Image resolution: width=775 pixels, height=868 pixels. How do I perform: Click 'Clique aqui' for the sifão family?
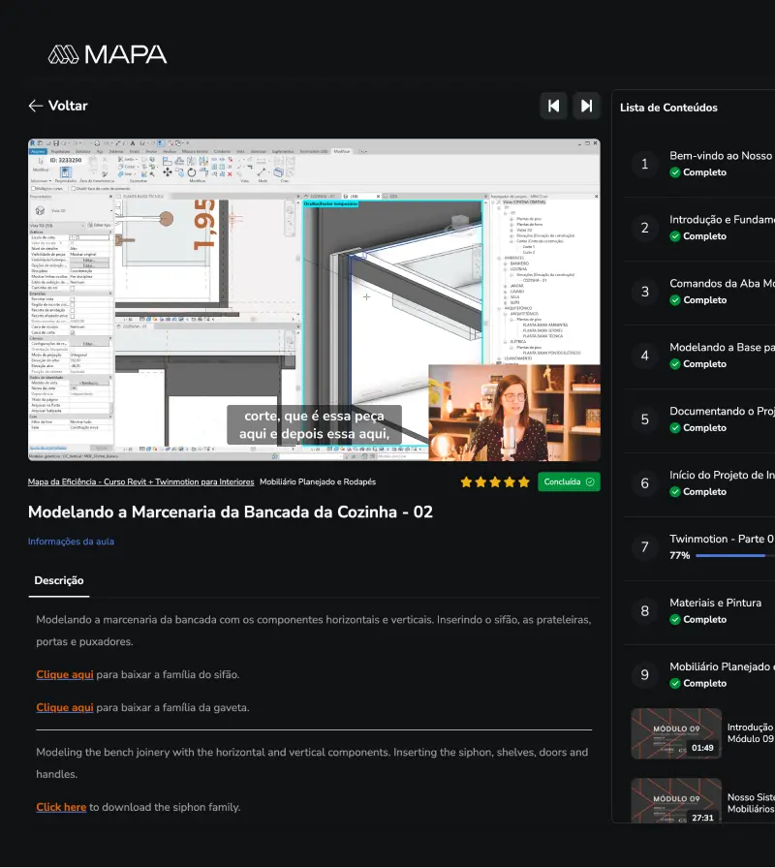pos(65,675)
